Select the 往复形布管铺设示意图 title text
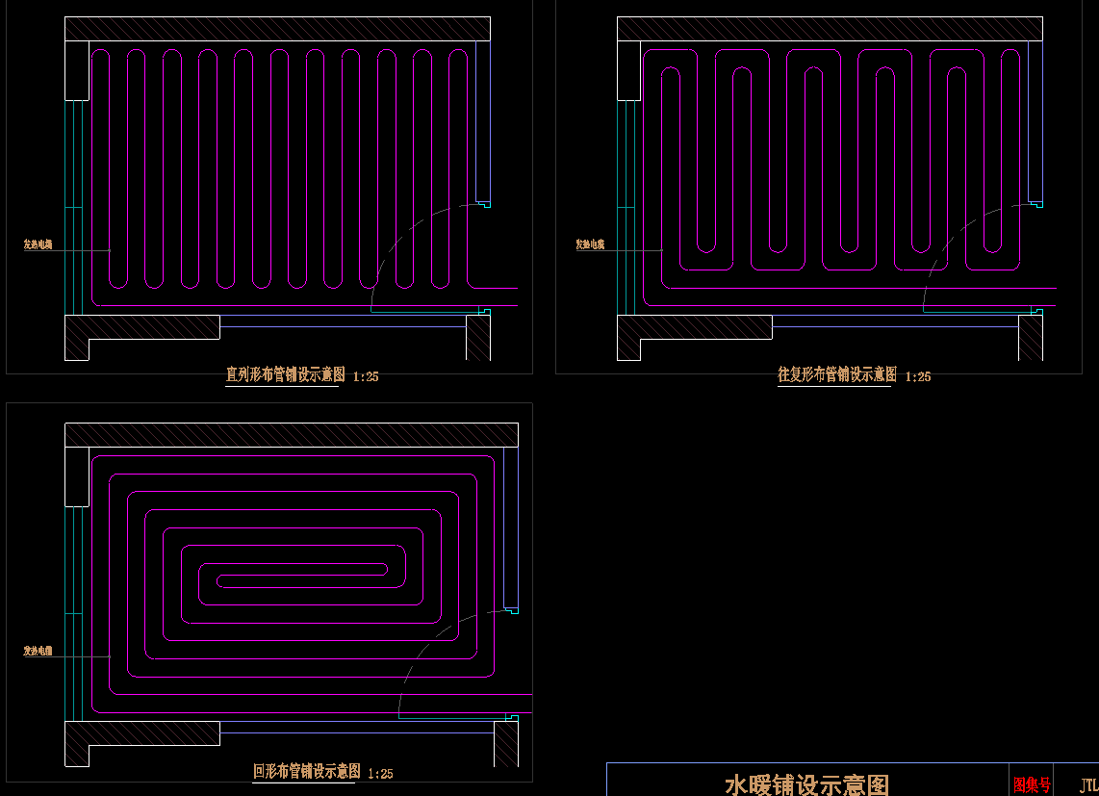Screen dimensions: 1099x796 pyautogui.click(x=836, y=375)
